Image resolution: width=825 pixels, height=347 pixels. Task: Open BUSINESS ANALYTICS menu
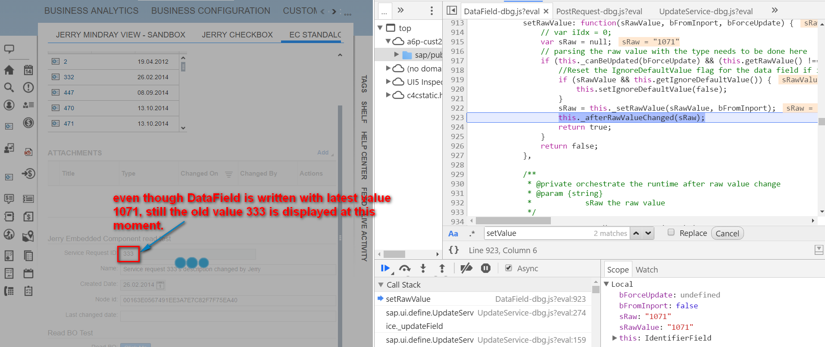coord(91,11)
